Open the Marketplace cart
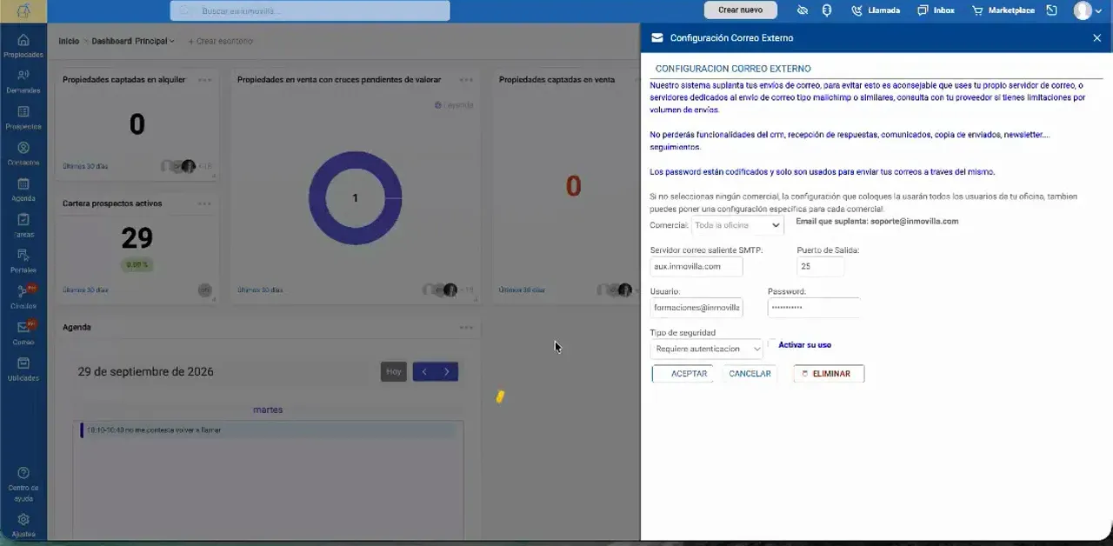Screen dimensions: 1113x546 tap(1003, 10)
